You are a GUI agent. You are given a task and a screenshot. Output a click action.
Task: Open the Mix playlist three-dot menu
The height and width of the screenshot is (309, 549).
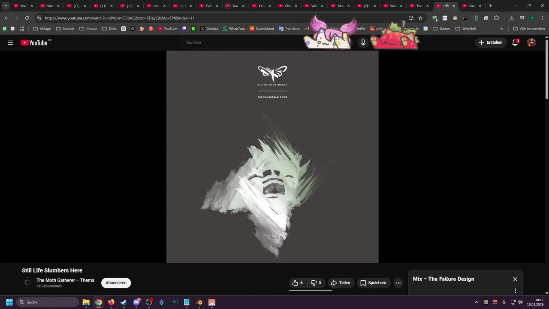pyautogui.click(x=515, y=291)
